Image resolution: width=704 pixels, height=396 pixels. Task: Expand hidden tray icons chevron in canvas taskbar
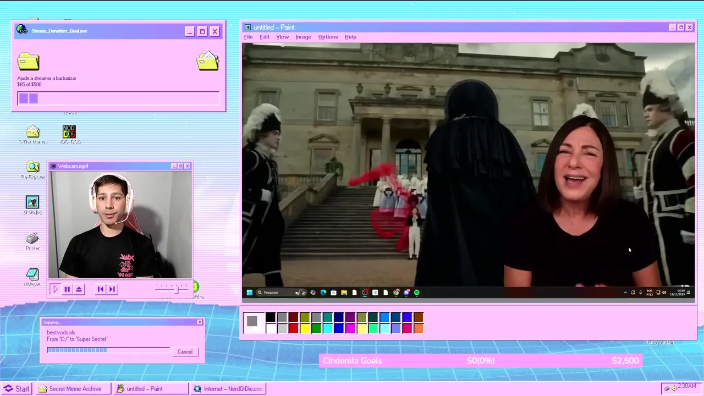click(x=625, y=293)
